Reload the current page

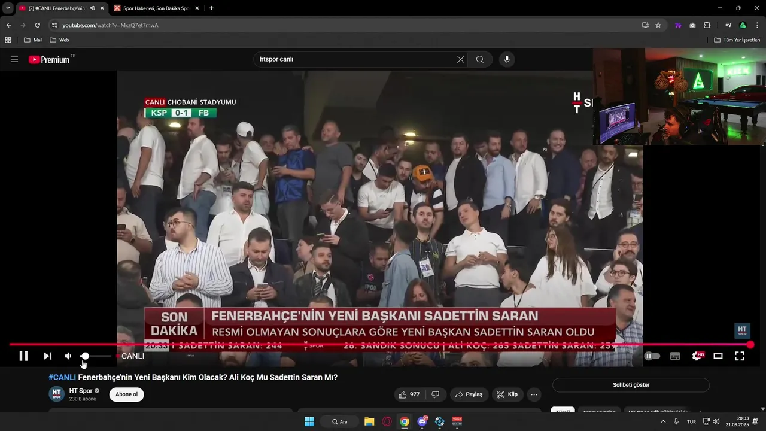click(x=37, y=25)
